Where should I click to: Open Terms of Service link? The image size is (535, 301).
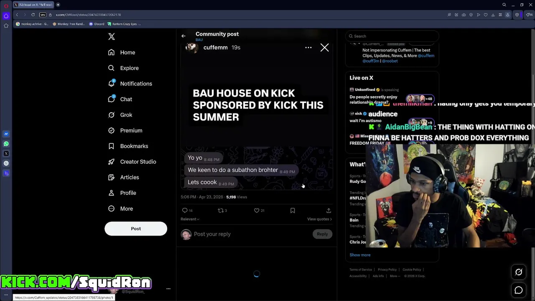361,270
